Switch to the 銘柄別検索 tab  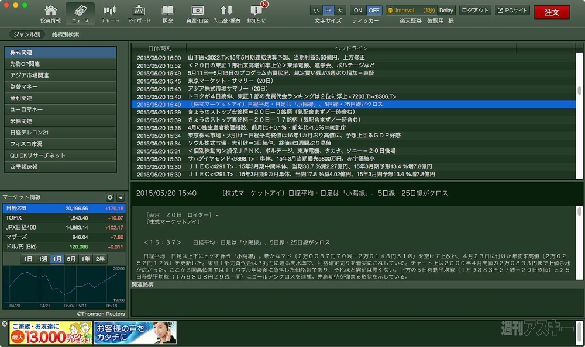[66, 34]
